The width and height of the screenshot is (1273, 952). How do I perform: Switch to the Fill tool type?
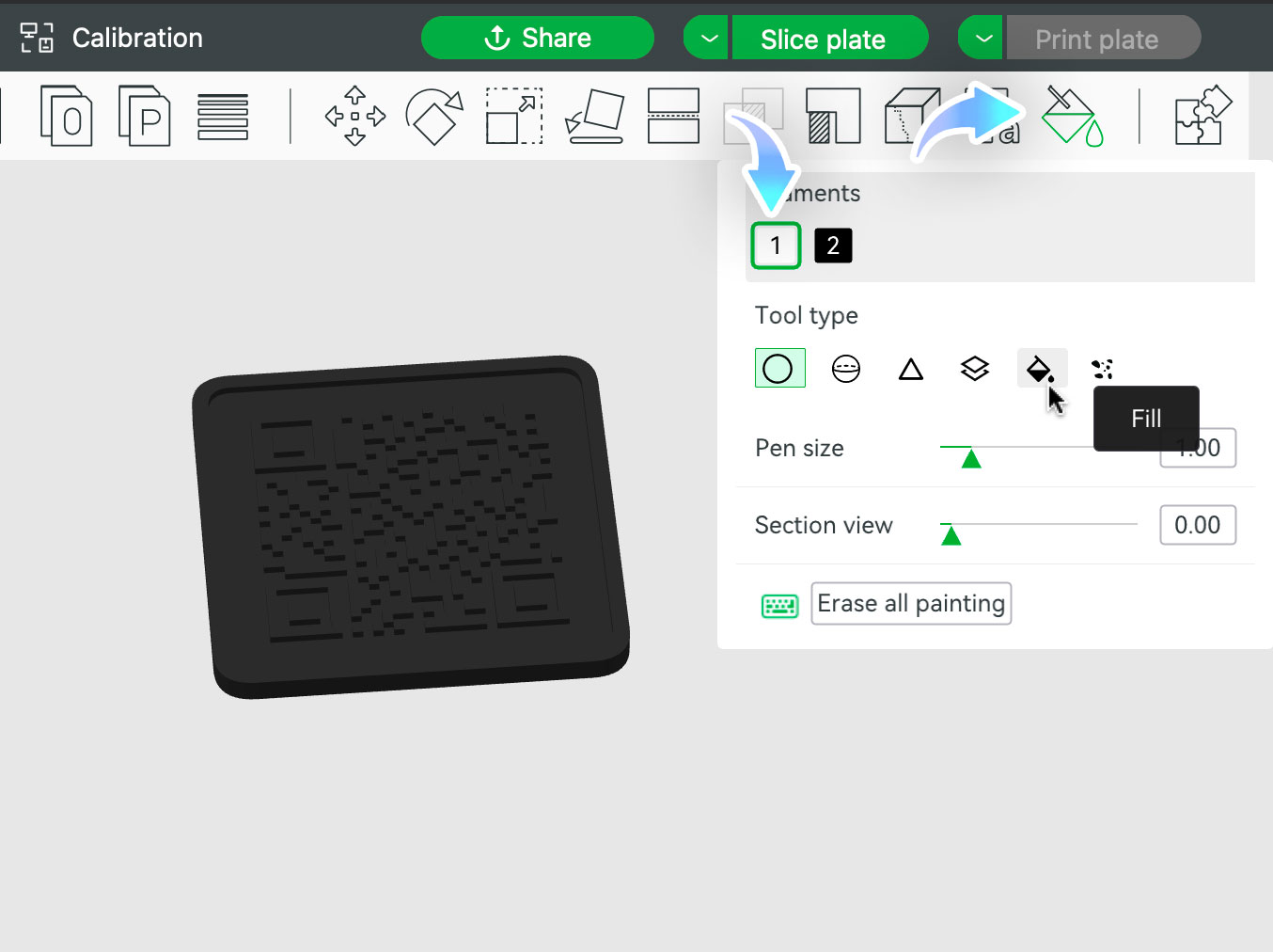point(1041,368)
